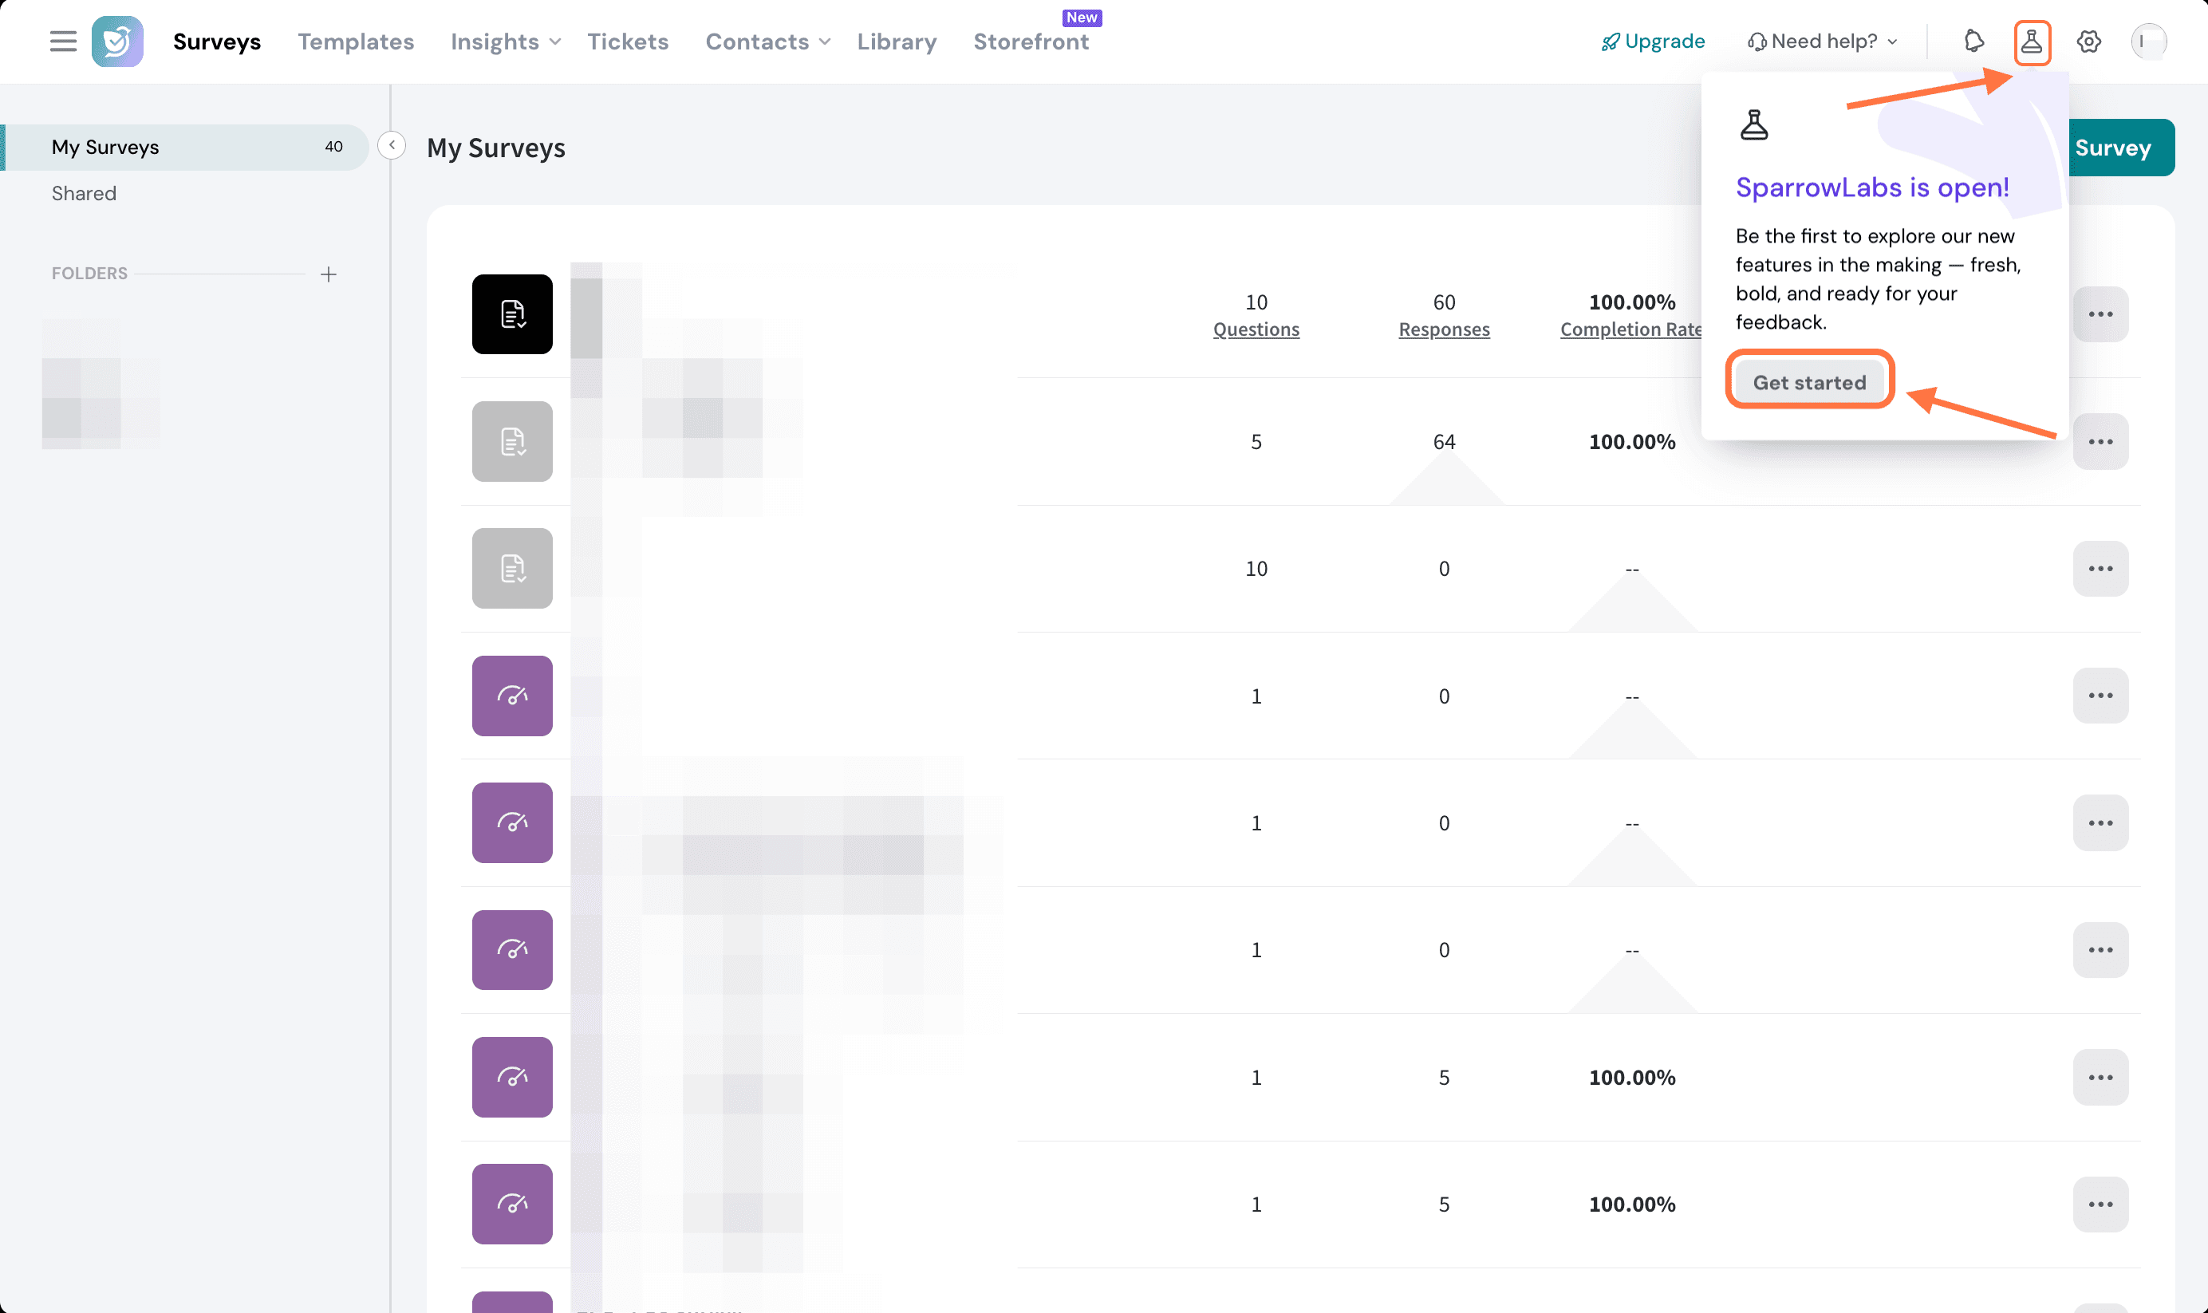Open the black classic survey icon
The image size is (2208, 1313).
pos(512,314)
